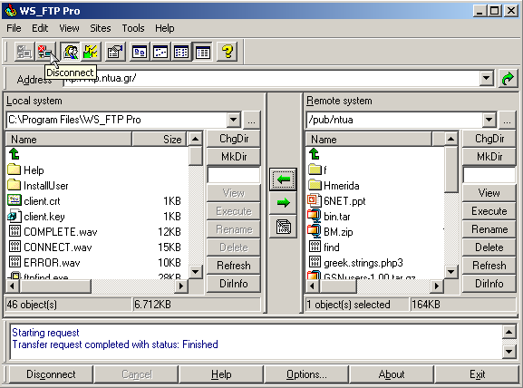The image size is (523, 388).
Task: Expand the local path dropdown
Action: pos(234,120)
